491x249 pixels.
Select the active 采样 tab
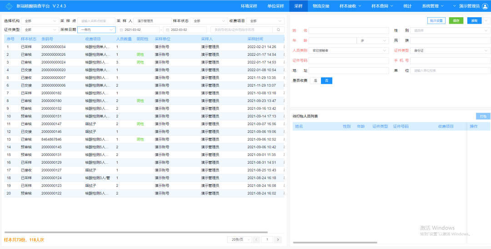pyautogui.click(x=298, y=6)
